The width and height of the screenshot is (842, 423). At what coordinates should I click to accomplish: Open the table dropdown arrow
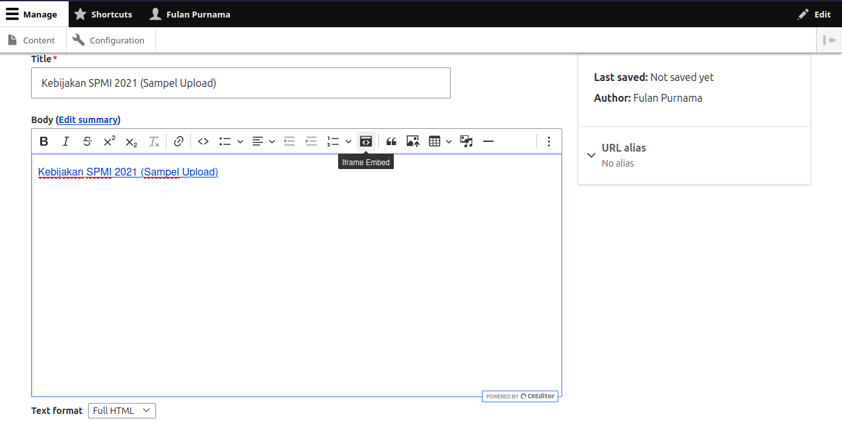[449, 141]
